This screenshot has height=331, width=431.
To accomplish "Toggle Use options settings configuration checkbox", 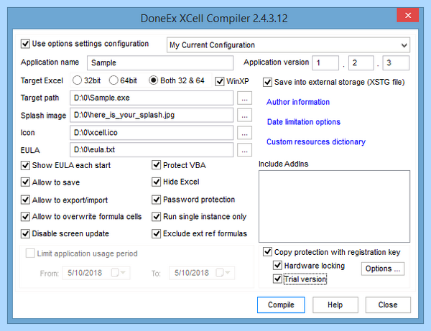I will tap(25, 44).
